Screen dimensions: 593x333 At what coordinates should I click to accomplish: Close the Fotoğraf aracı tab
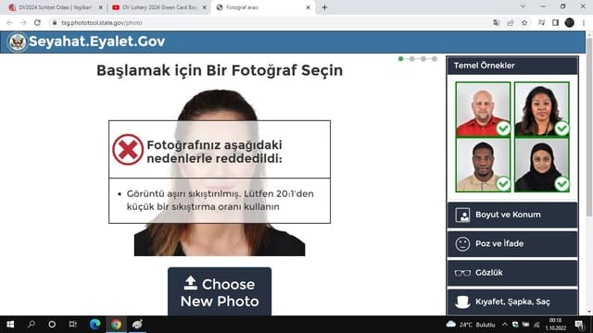pos(308,7)
